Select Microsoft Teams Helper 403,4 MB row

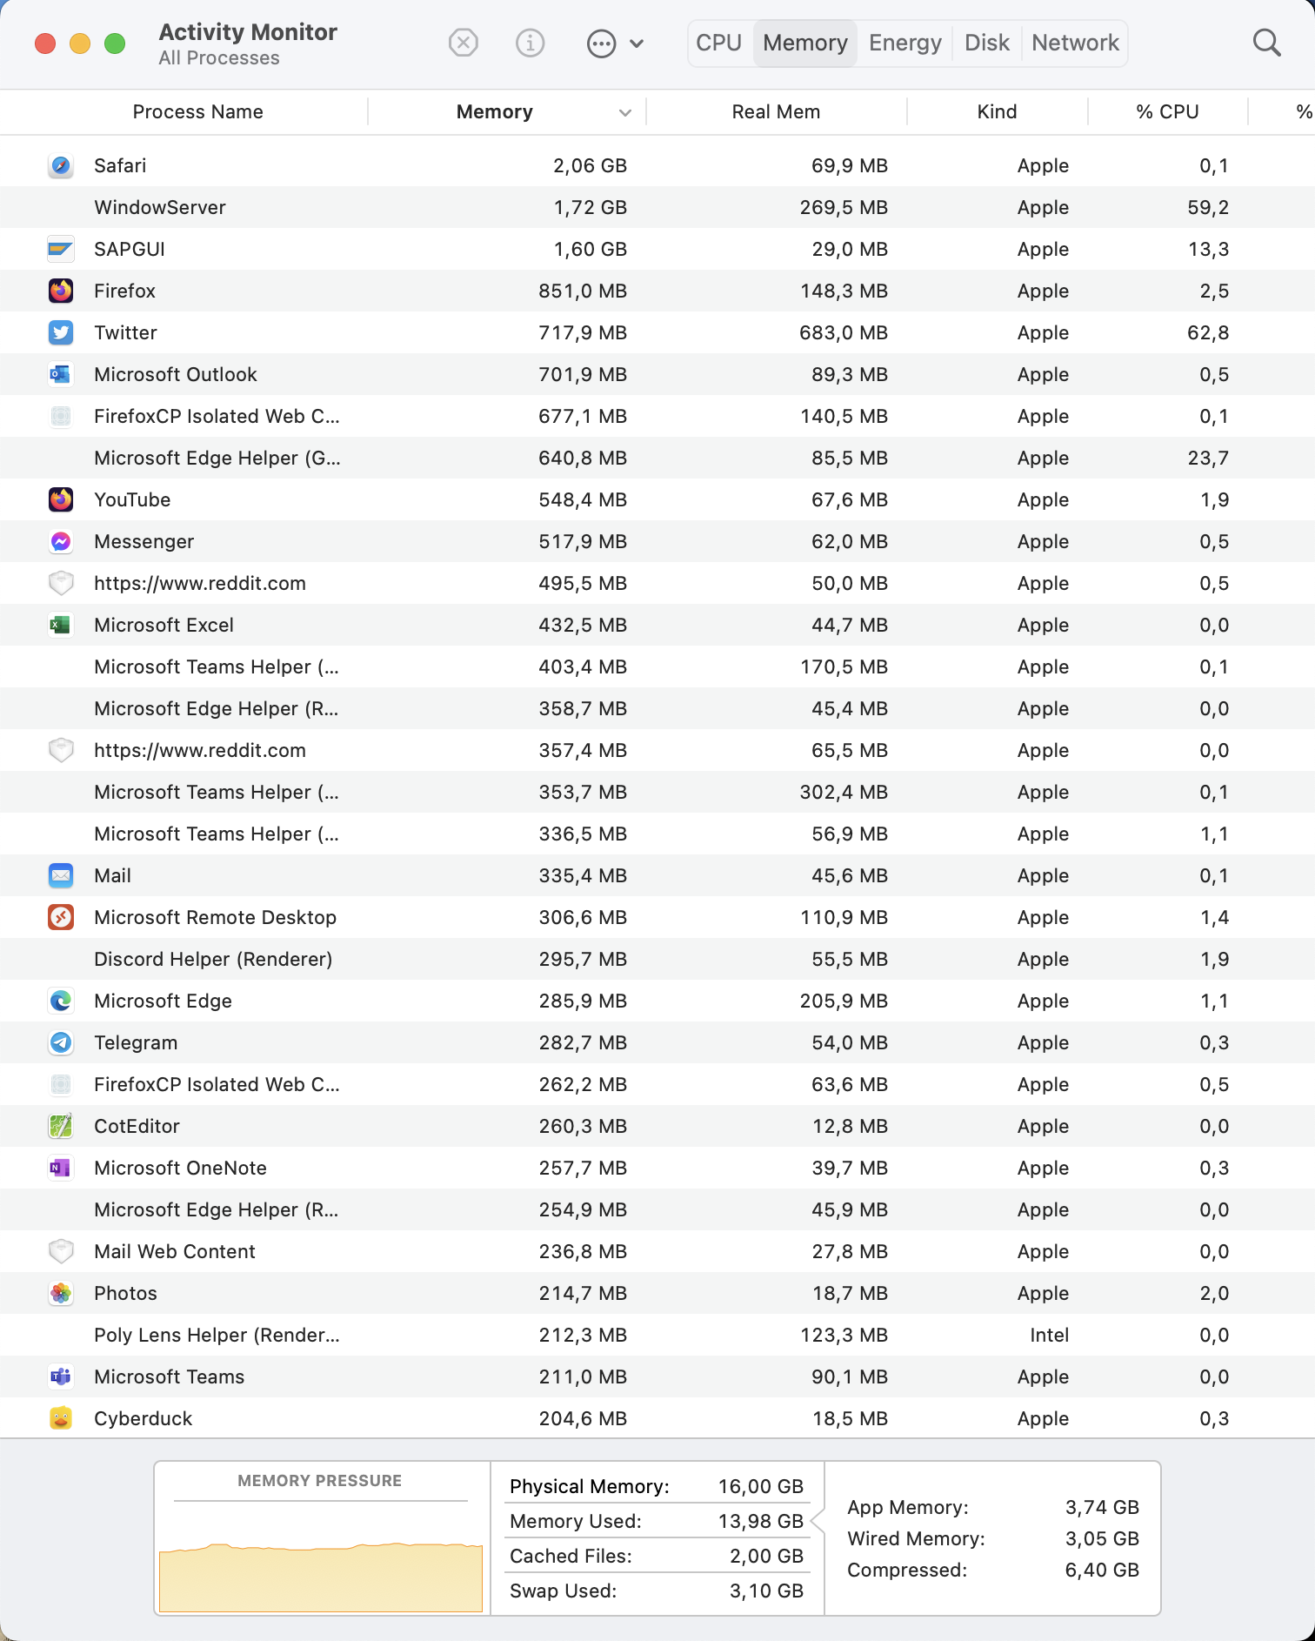click(x=657, y=666)
